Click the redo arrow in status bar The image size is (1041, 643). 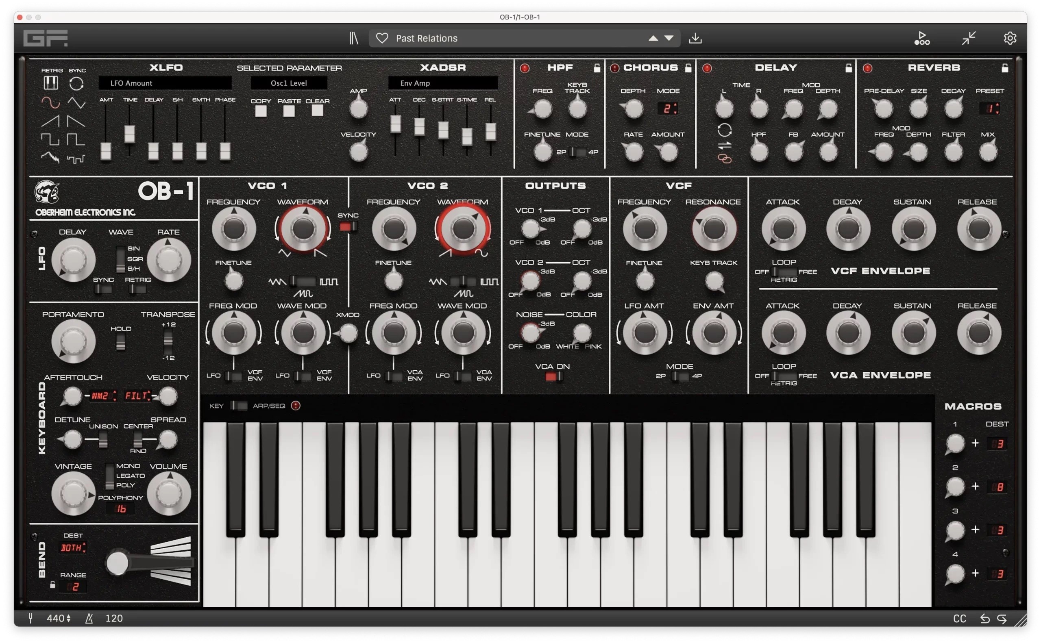(x=1002, y=619)
